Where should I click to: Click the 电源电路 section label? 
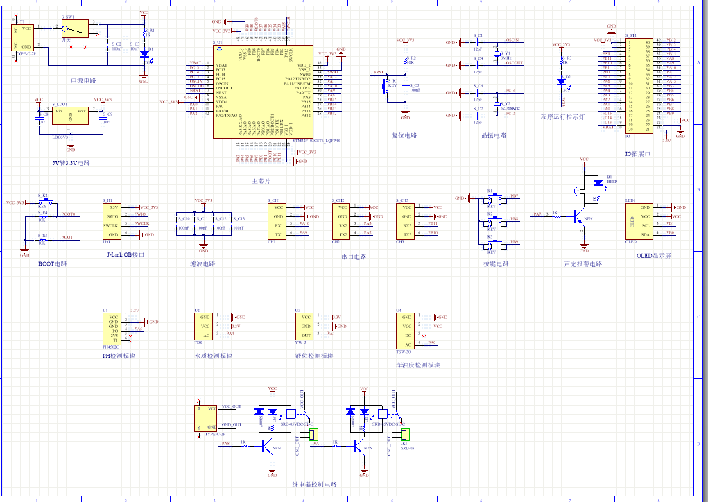84,81
